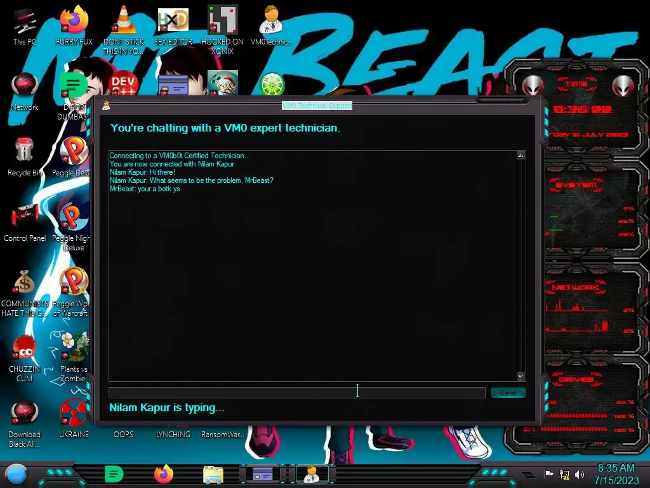Click "What seems to be the problem" line
650x488 pixels.
[192, 180]
